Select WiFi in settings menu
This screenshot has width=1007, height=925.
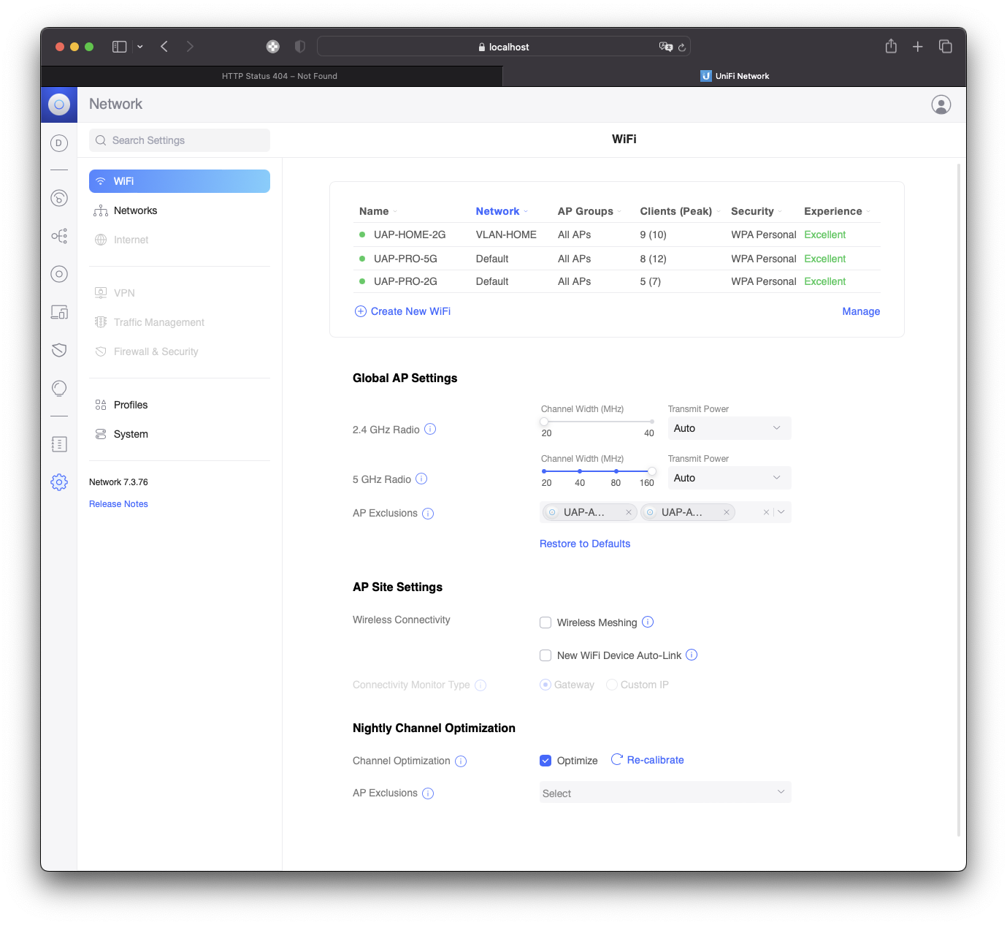pyautogui.click(x=180, y=181)
